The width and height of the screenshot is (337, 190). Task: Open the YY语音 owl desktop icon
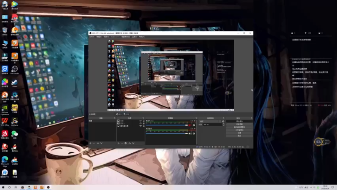click(x=15, y=109)
